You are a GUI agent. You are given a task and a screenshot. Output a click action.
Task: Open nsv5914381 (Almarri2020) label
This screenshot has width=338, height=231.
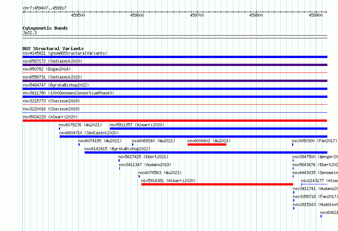click(x=168, y=181)
